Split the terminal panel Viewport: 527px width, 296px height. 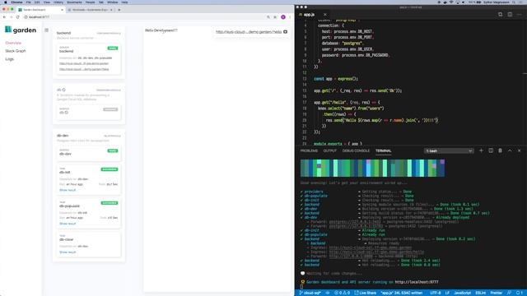coord(491,150)
